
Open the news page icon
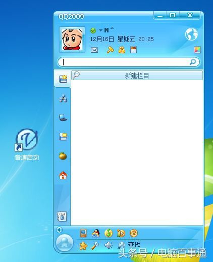tap(133, 50)
